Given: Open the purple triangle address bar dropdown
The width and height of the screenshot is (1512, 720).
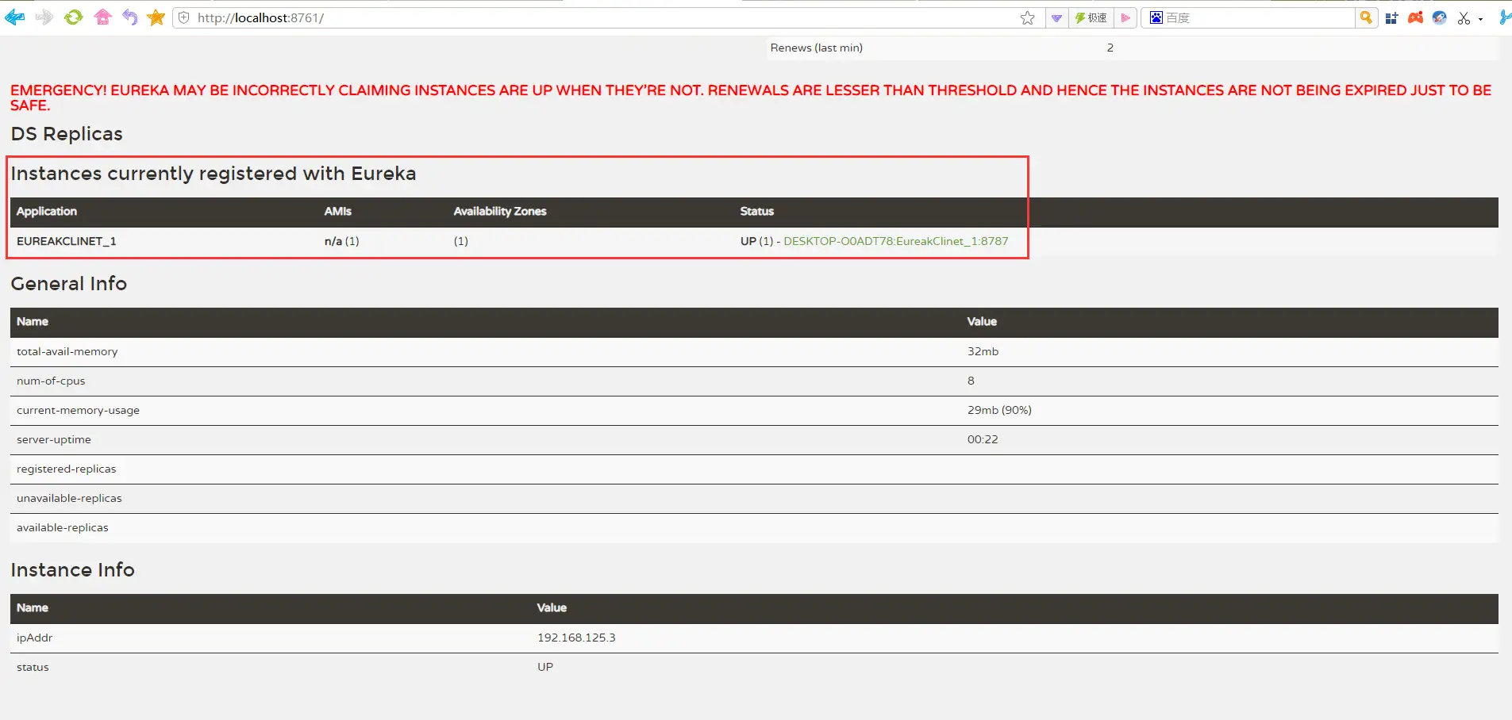Looking at the screenshot, I should click(x=1056, y=17).
